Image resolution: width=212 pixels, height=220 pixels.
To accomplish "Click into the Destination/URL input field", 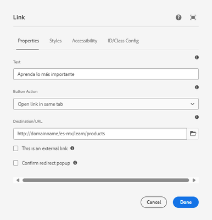I will tap(100, 134).
